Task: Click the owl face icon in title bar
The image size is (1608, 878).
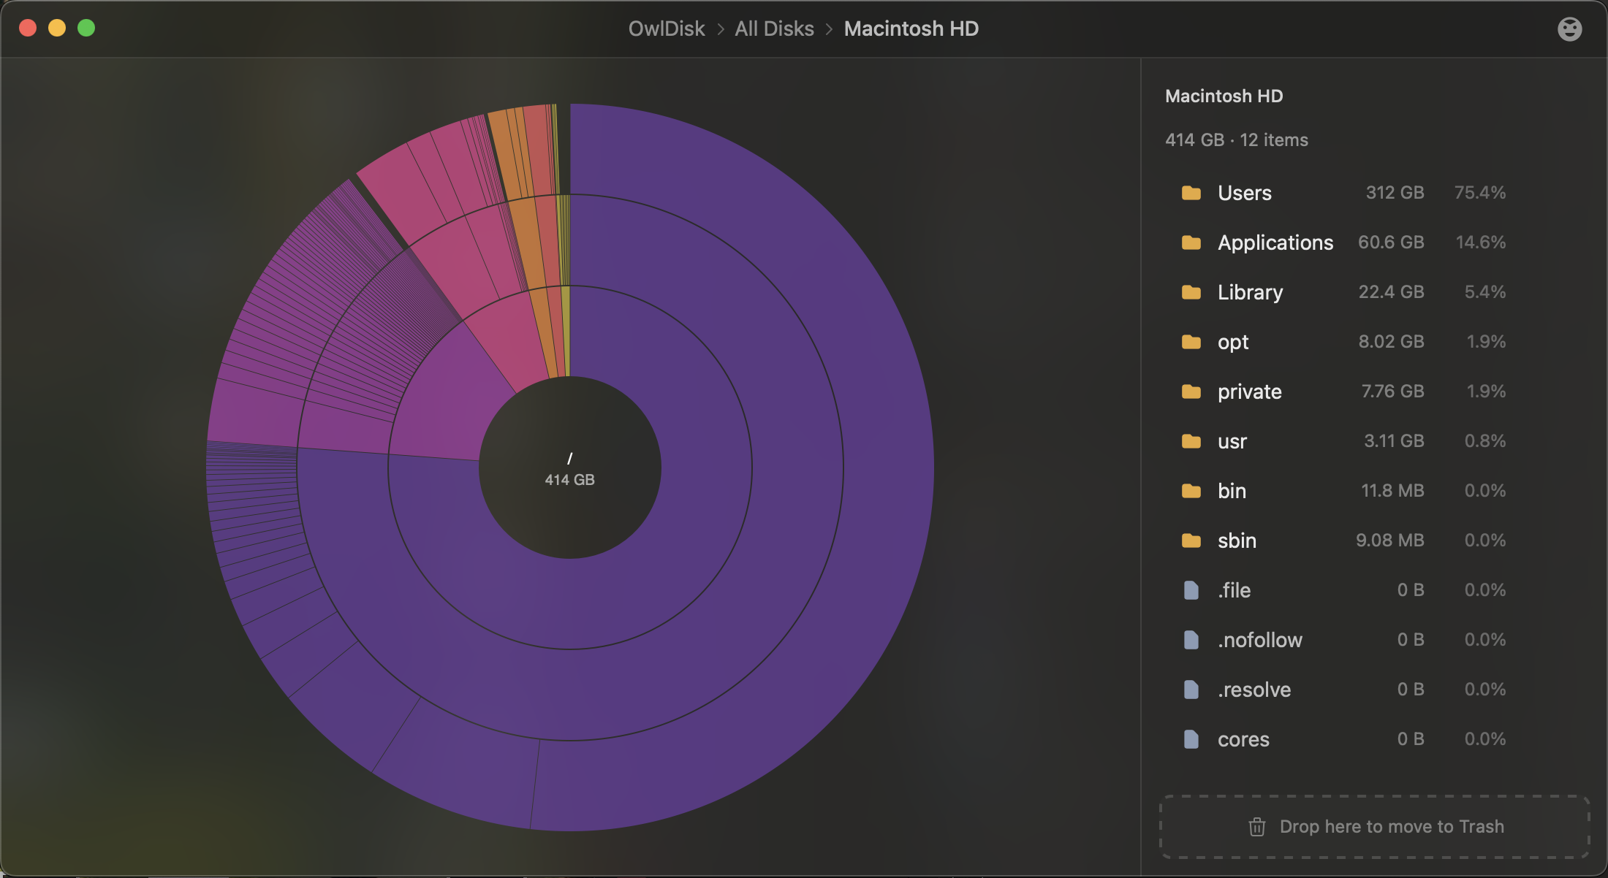Action: pos(1569,28)
